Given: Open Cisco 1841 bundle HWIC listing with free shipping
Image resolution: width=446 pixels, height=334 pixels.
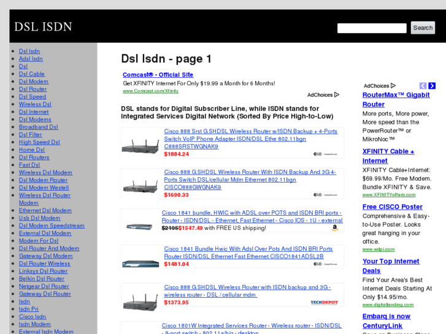Looking at the screenshot, I should pos(252,216).
